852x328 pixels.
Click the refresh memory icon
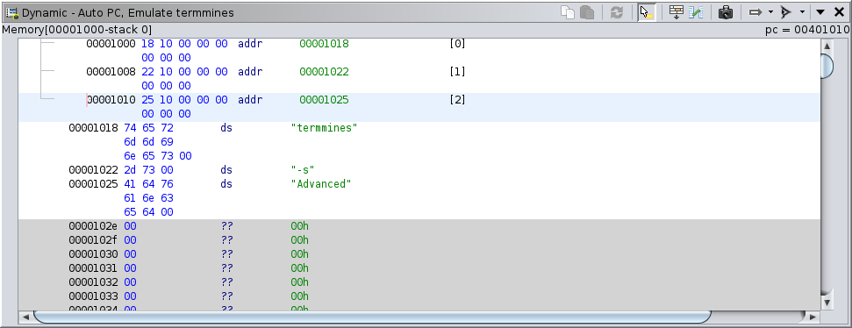pyautogui.click(x=616, y=12)
